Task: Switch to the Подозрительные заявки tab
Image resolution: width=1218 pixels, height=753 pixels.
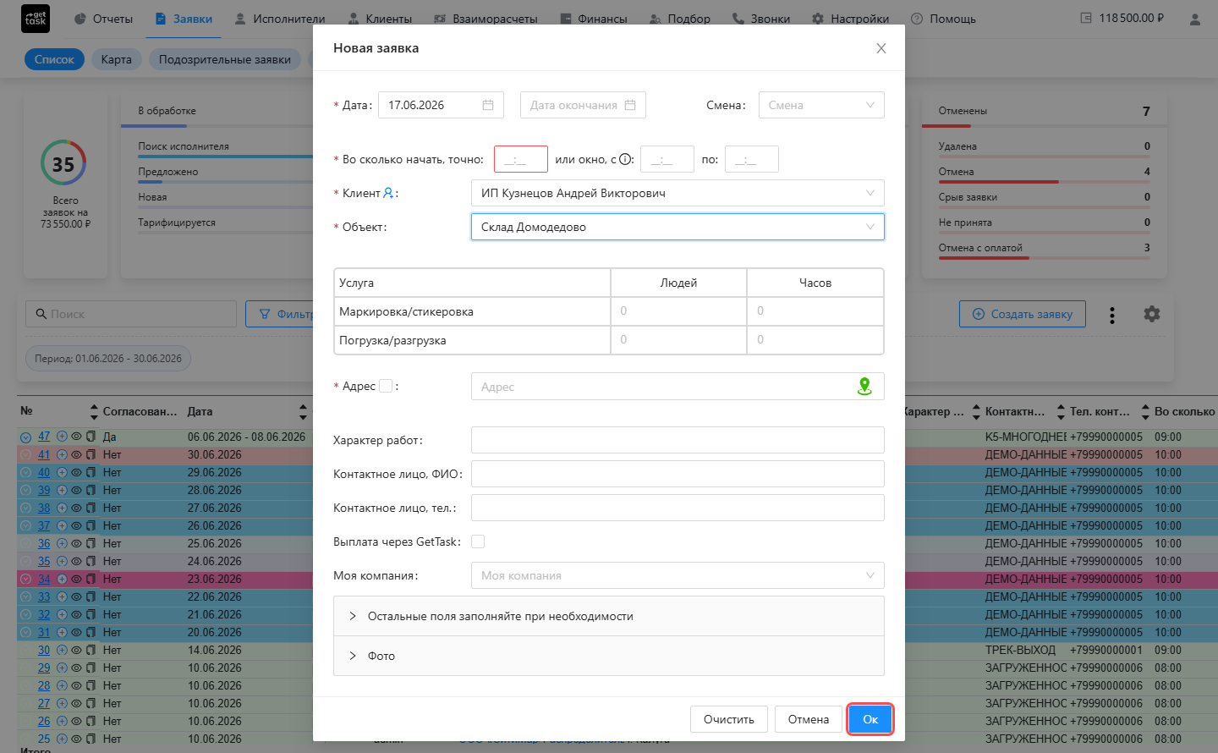Action: coord(225,59)
